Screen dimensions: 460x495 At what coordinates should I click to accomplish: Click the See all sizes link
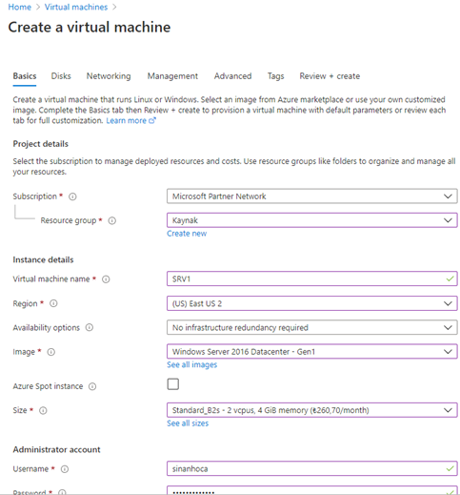coord(188,423)
